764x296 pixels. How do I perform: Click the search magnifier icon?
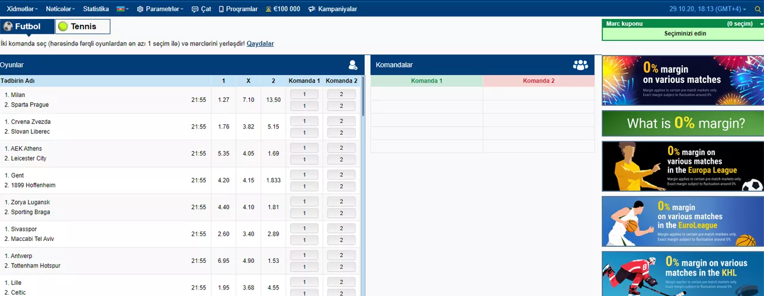(x=757, y=9)
